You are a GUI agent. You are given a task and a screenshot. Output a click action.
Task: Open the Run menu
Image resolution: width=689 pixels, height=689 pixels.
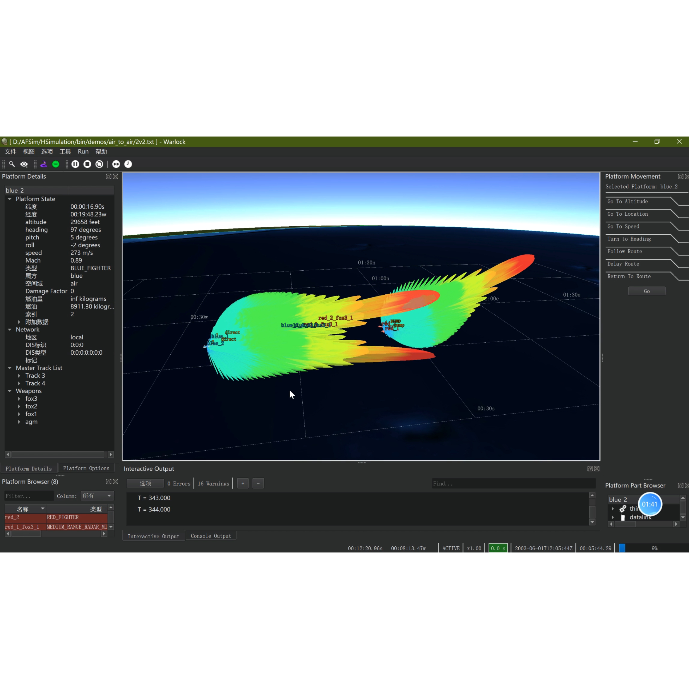[x=83, y=151]
